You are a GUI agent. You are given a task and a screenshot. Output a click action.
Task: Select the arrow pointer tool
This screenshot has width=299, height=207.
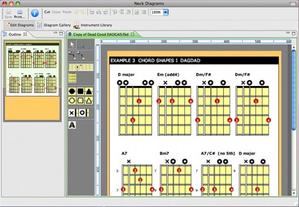click(72, 44)
